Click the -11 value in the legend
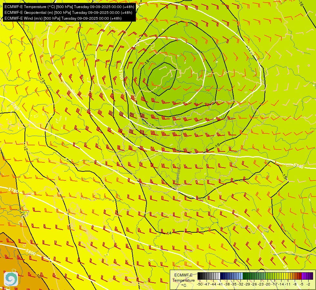This screenshot has height=290, width=316. tap(288, 284)
